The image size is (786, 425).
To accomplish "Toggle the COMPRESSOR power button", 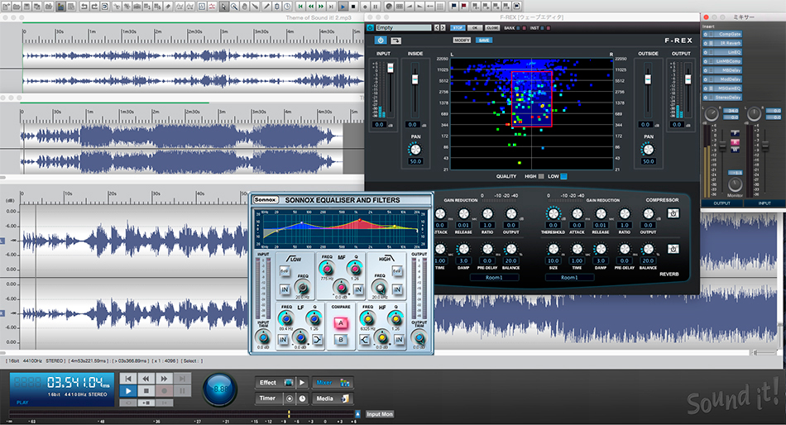I will (673, 213).
